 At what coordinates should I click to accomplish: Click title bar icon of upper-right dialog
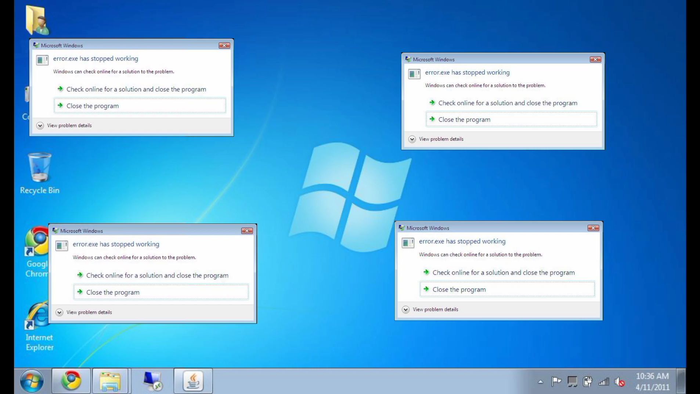coord(408,59)
